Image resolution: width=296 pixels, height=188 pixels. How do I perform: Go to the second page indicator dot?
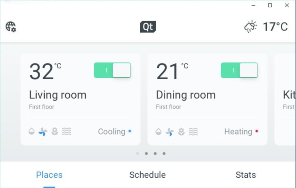point(146,153)
